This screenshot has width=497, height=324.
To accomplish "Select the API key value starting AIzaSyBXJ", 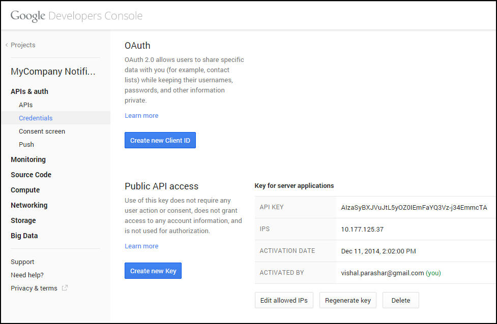I will (414, 208).
